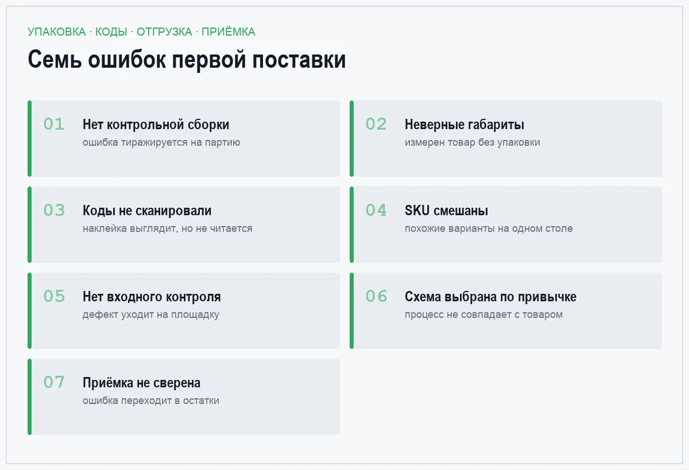Click the number '04' label

[377, 210]
